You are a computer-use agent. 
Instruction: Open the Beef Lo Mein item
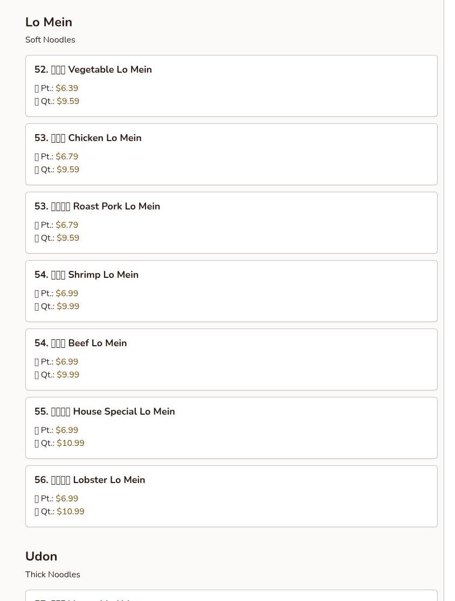coord(80,343)
